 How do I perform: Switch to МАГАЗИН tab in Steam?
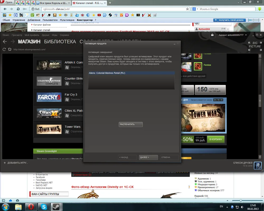[x=29, y=42]
